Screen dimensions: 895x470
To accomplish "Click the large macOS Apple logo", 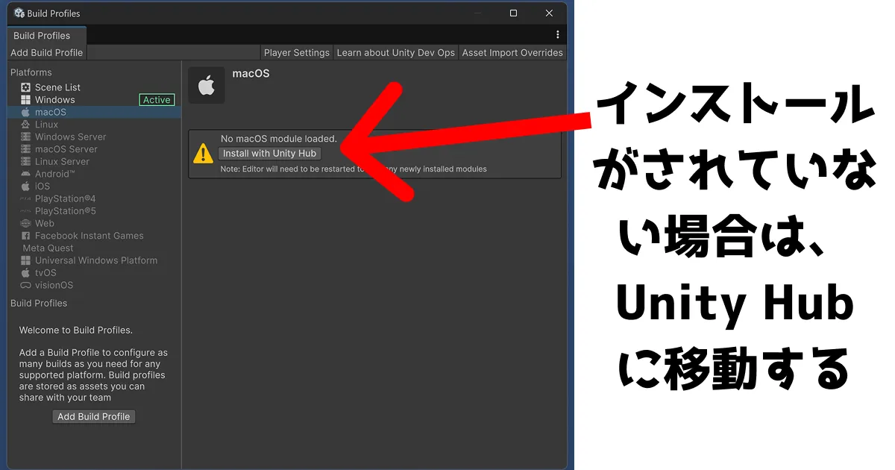I will pos(207,86).
